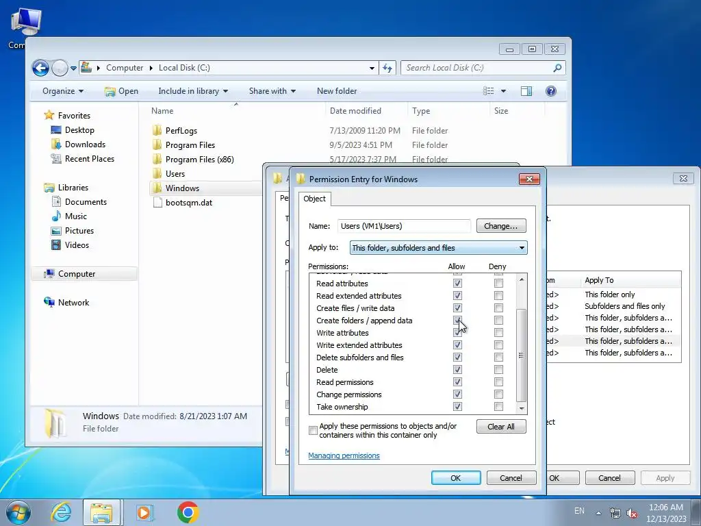Viewport: 701px width, 526px height.
Task: Select the Users folder icon
Action: tap(157, 173)
